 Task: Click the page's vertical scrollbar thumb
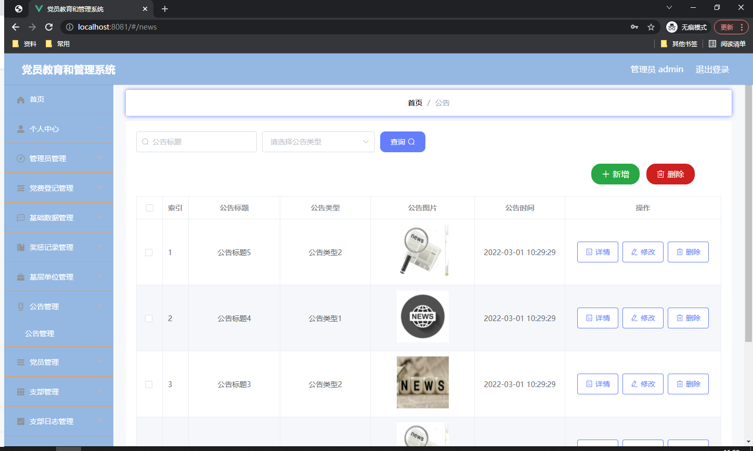pos(748,213)
